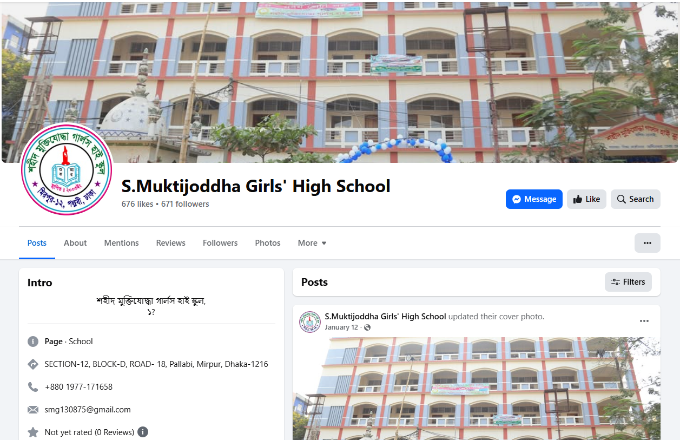
Task: Click the 671 followers link
Action: [185, 204]
